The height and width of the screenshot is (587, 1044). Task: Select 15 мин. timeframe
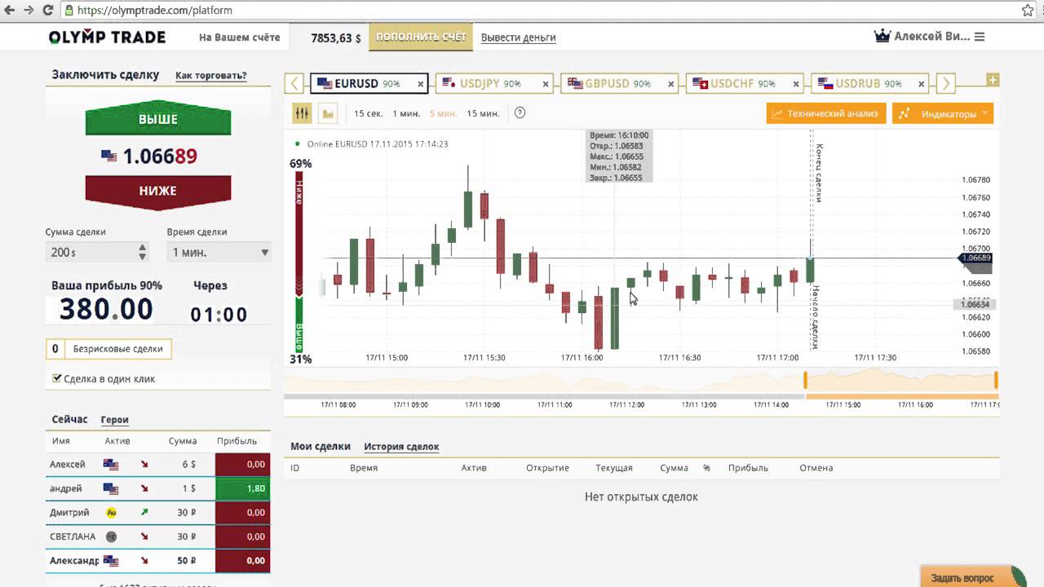click(483, 113)
